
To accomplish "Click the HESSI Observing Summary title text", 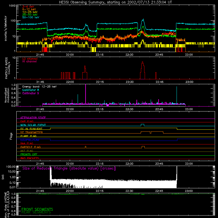I will [115, 2].
